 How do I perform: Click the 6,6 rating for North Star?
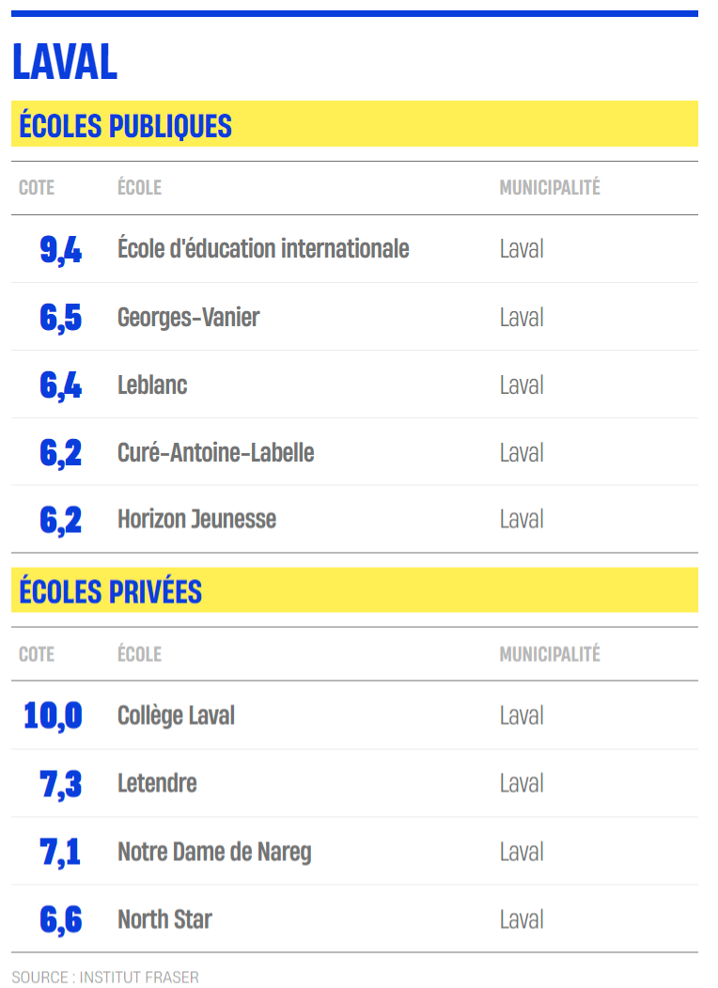tap(60, 920)
